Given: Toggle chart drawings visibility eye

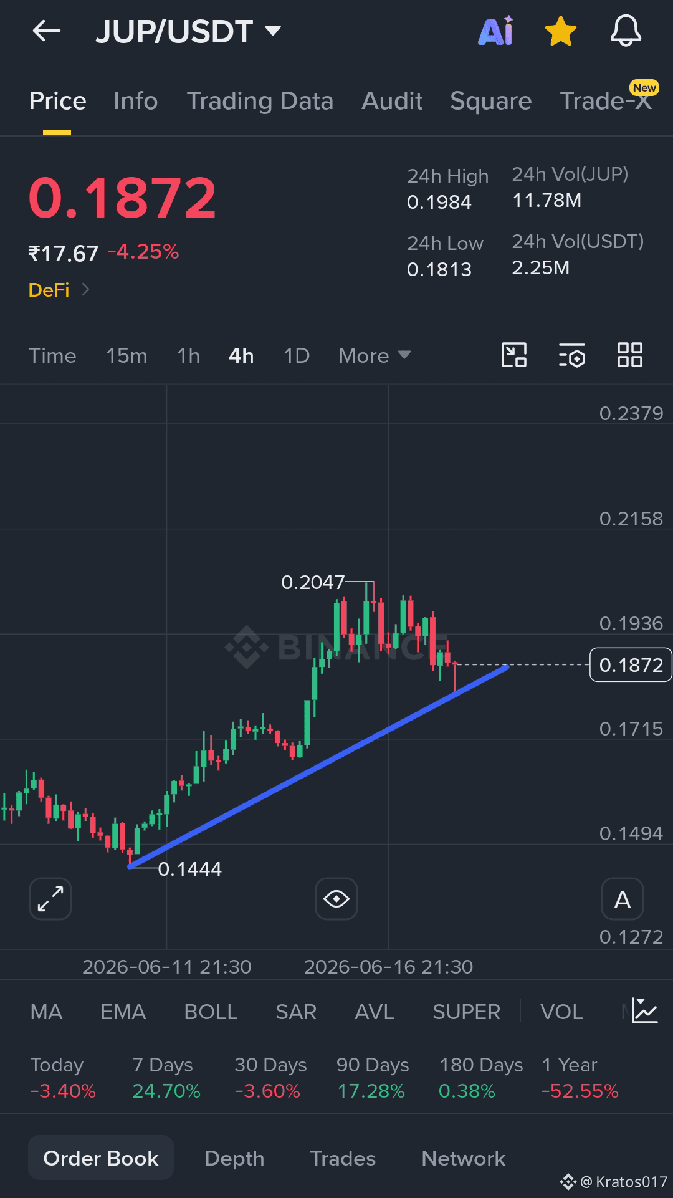Looking at the screenshot, I should click(336, 899).
